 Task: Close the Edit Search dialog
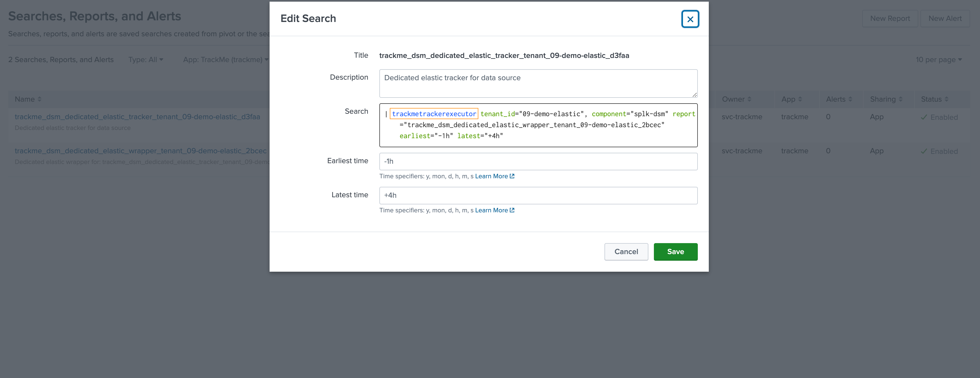point(690,19)
